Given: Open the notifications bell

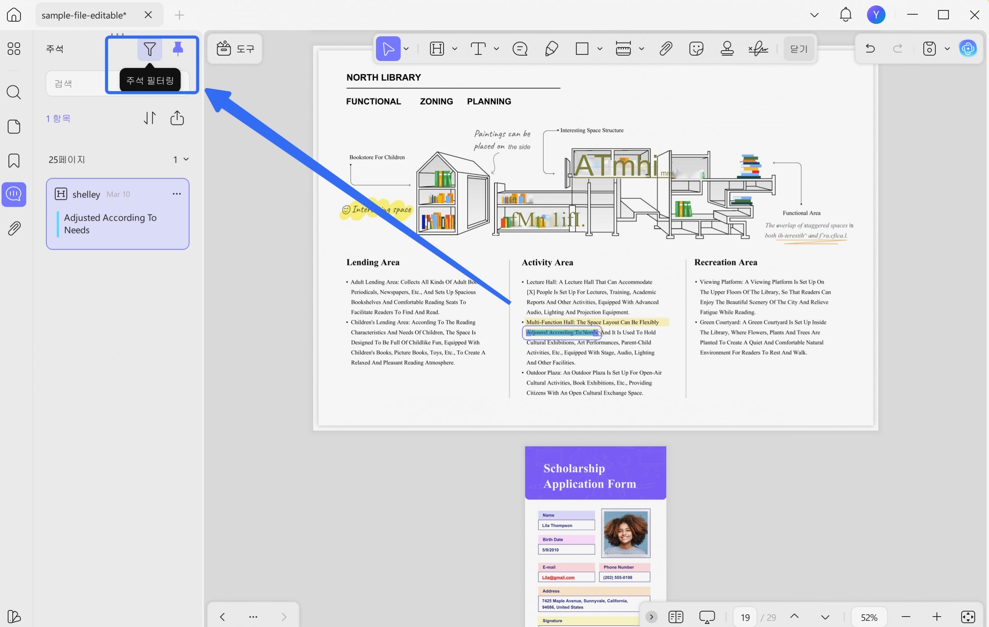Looking at the screenshot, I should [x=845, y=15].
